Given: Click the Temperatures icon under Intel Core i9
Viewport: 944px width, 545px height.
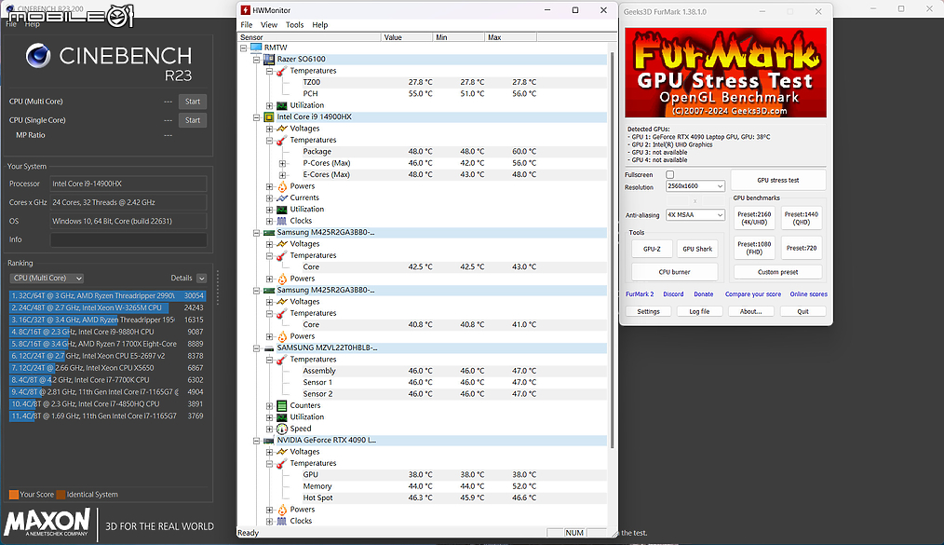Looking at the screenshot, I should [x=281, y=141].
